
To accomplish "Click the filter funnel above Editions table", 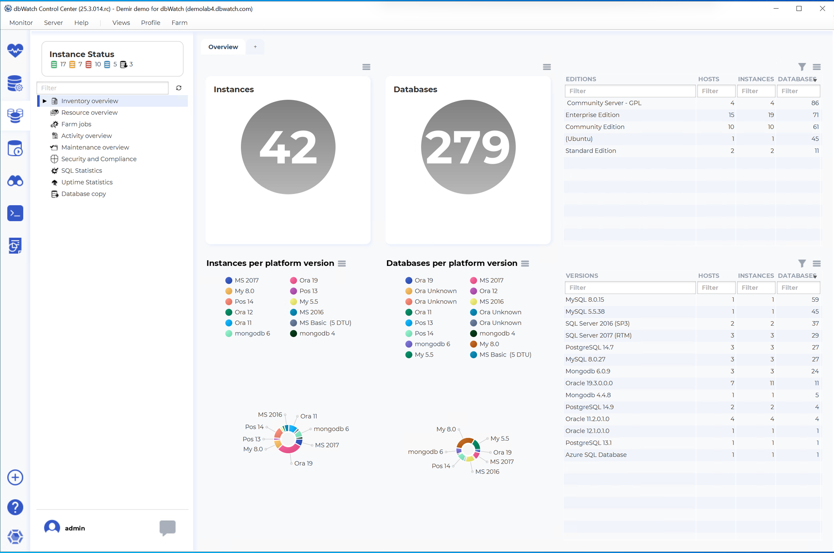I will tap(802, 67).
